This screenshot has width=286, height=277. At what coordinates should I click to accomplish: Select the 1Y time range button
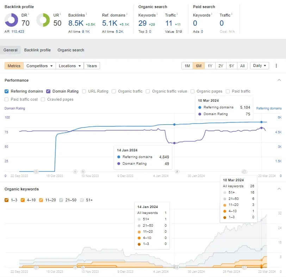tap(210, 66)
